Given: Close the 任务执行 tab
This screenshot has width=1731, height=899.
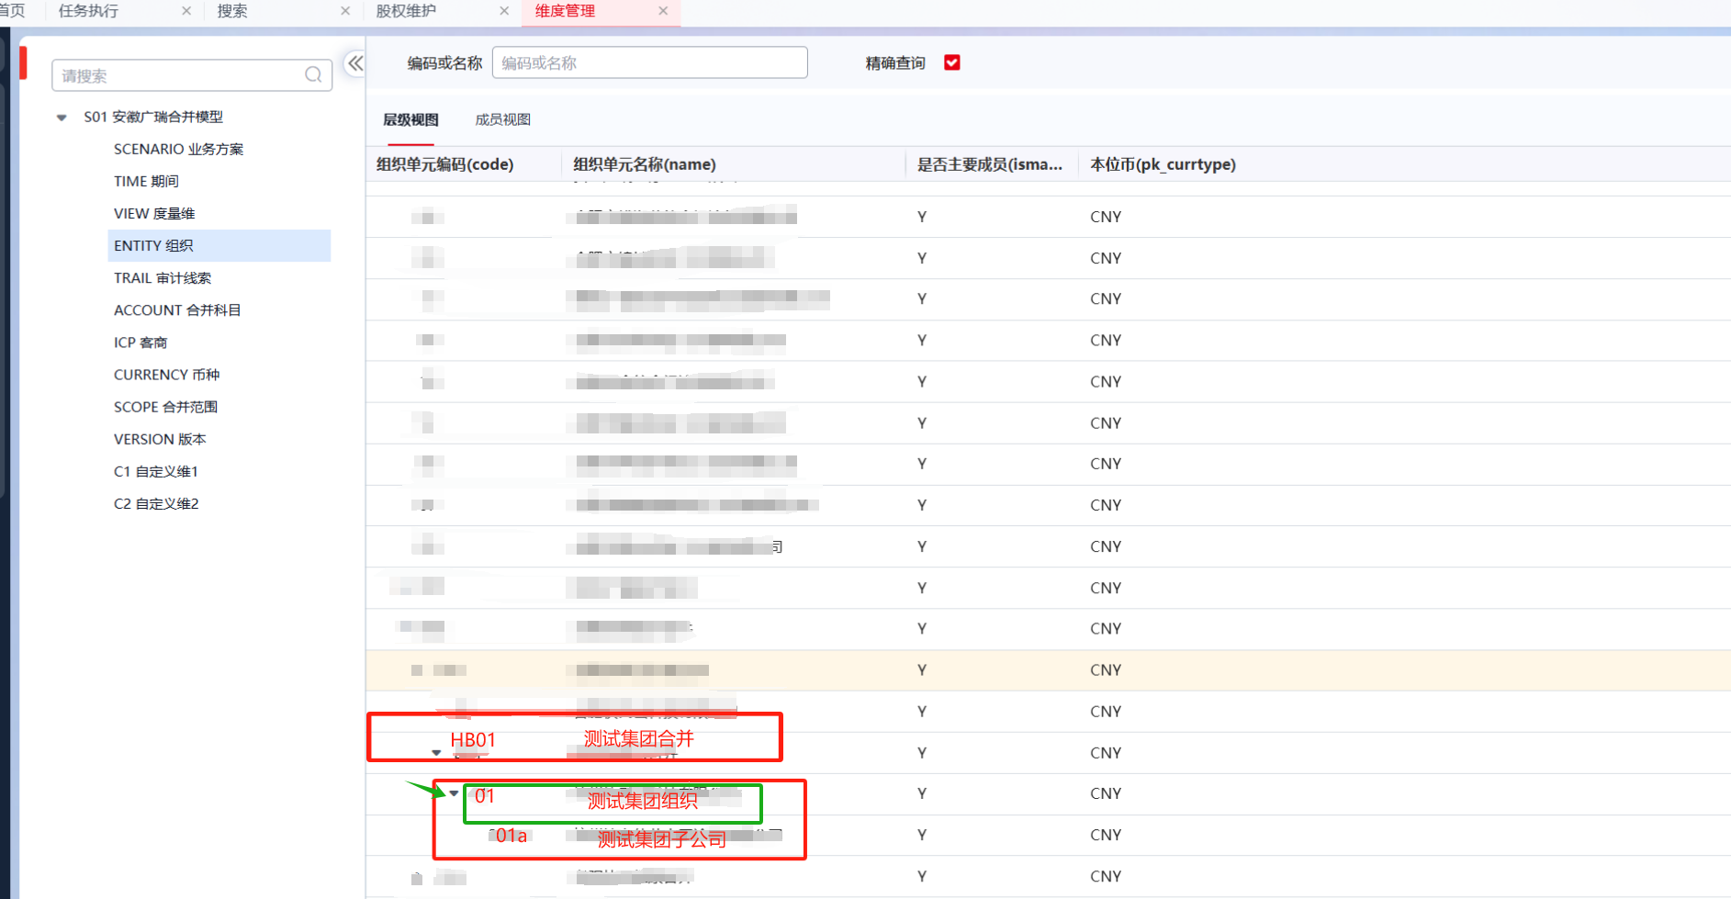Looking at the screenshot, I should pos(186,11).
